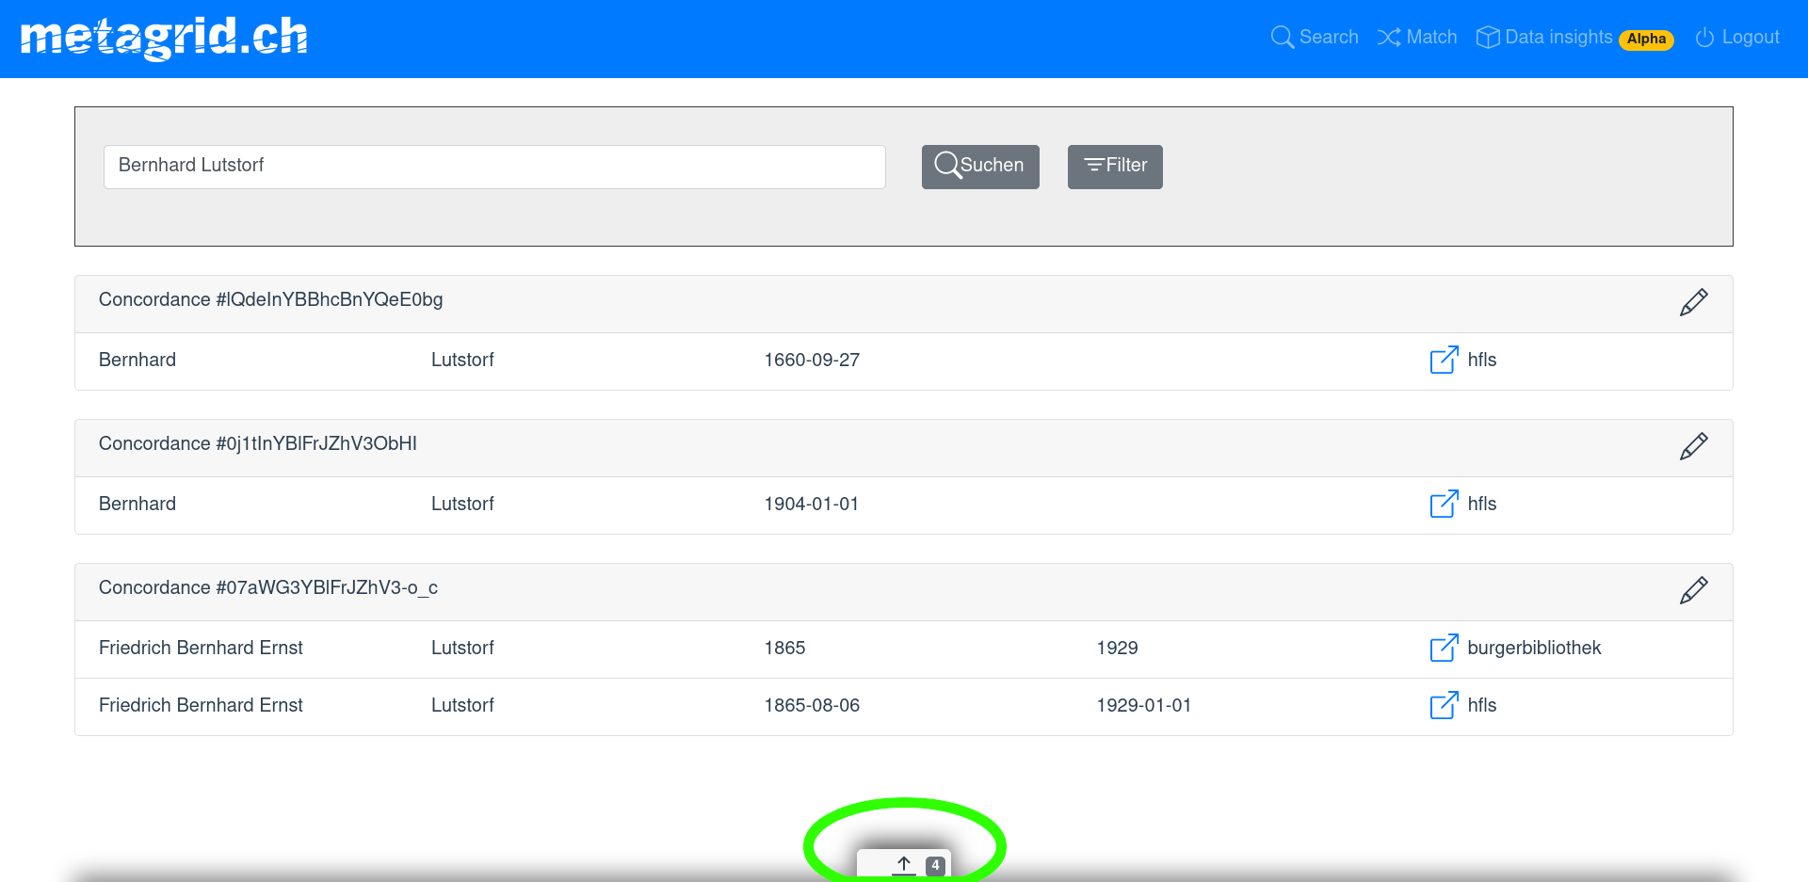Image resolution: width=1808 pixels, height=882 pixels.
Task: Click the burgerbibliothek provider link
Action: tap(1534, 648)
